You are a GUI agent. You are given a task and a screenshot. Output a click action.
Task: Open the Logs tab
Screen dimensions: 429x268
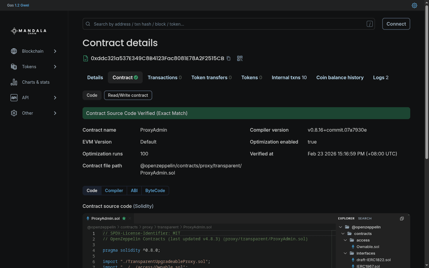(x=381, y=77)
